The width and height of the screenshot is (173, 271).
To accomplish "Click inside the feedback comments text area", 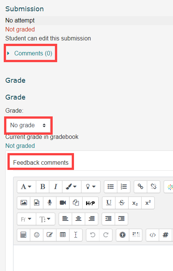I will [93, 258].
